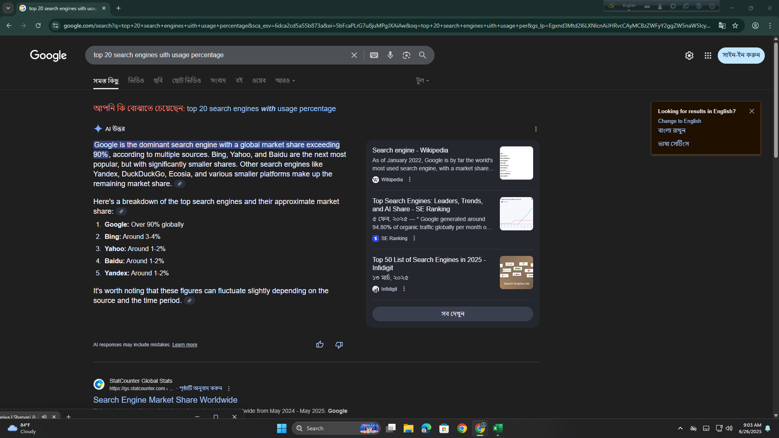Click পৃষ্ঠাটি অনুবাদ করুন translate link

coord(200,389)
